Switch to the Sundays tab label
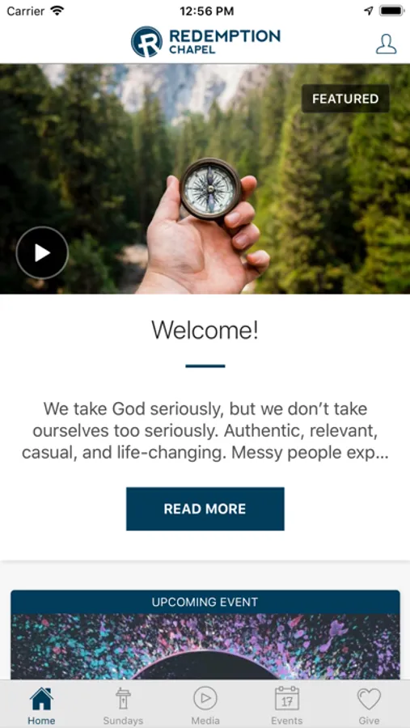This screenshot has height=728, width=410. pyautogui.click(x=123, y=721)
